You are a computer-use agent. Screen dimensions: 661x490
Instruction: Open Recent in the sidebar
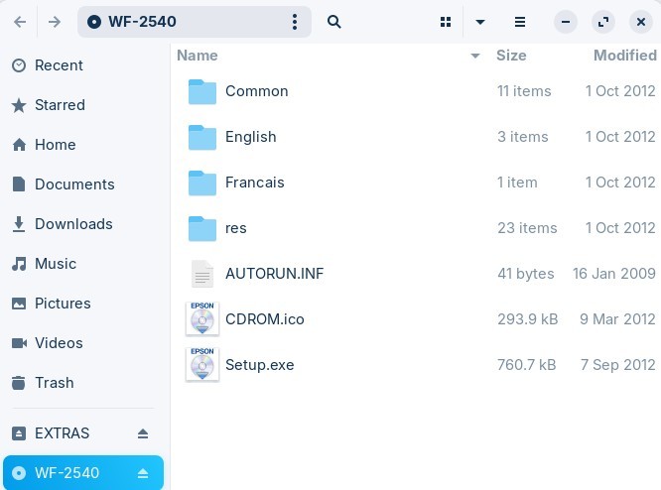85,65
